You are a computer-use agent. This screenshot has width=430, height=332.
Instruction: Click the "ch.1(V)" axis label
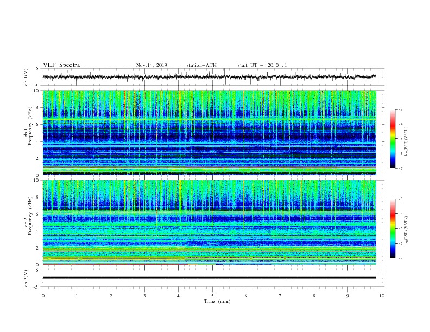coord(26,77)
